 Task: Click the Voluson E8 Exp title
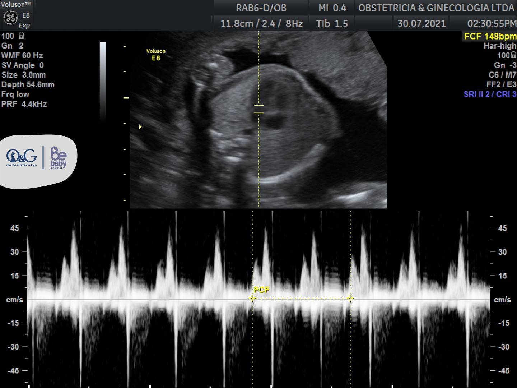(16, 15)
